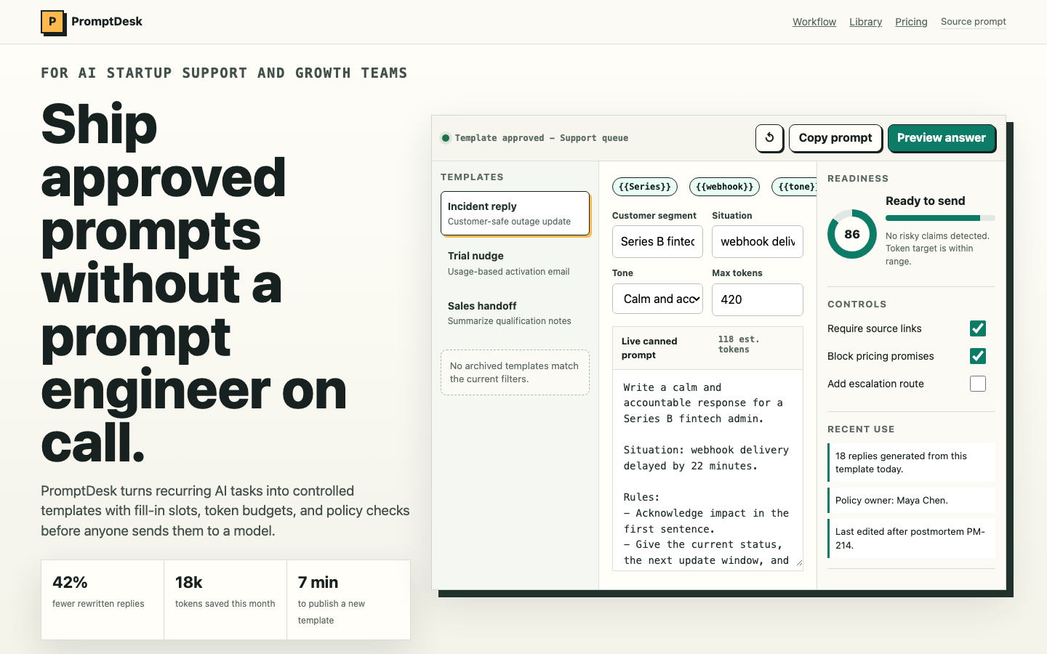Insert the {{tone}} variable chip
This screenshot has width=1047, height=654.
click(x=795, y=187)
